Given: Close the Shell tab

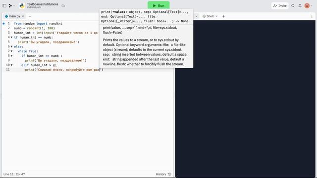Looking at the screenshot, I should (216, 16).
